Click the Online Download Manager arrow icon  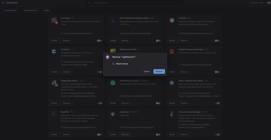[172, 114]
